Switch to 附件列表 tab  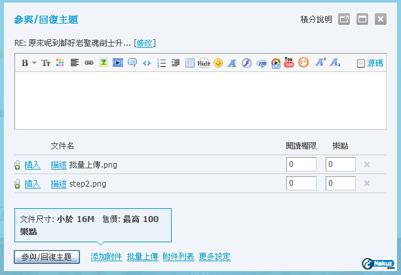[178, 257]
